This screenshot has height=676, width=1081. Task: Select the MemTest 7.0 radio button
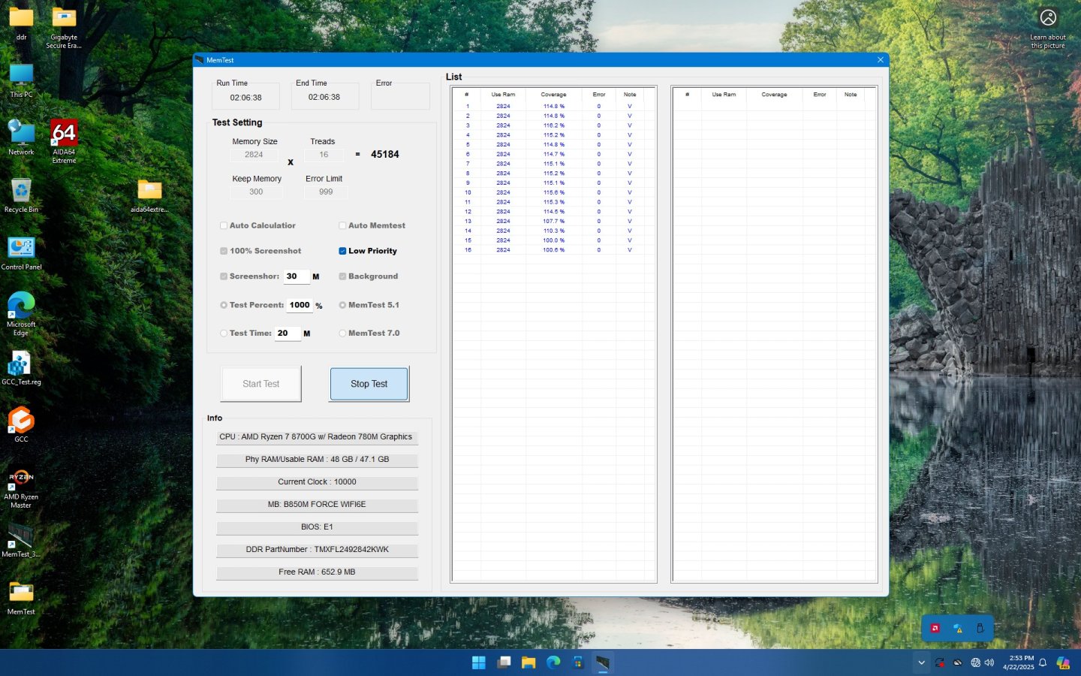click(342, 333)
